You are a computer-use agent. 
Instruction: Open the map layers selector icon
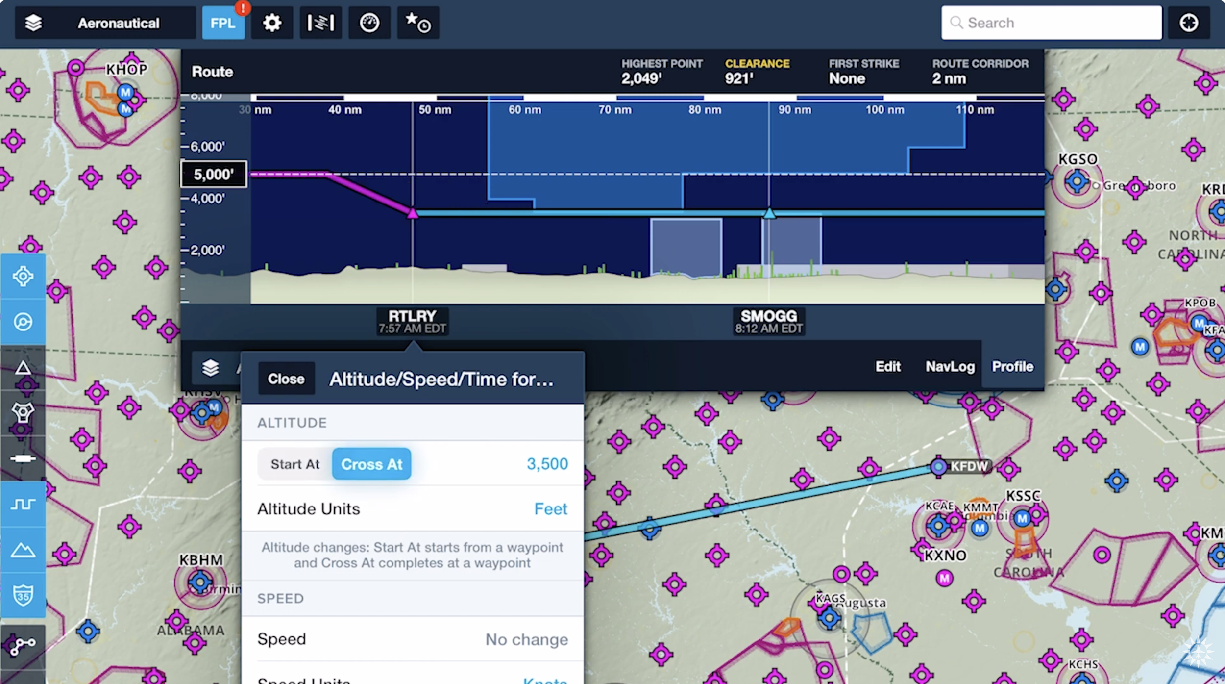33,23
